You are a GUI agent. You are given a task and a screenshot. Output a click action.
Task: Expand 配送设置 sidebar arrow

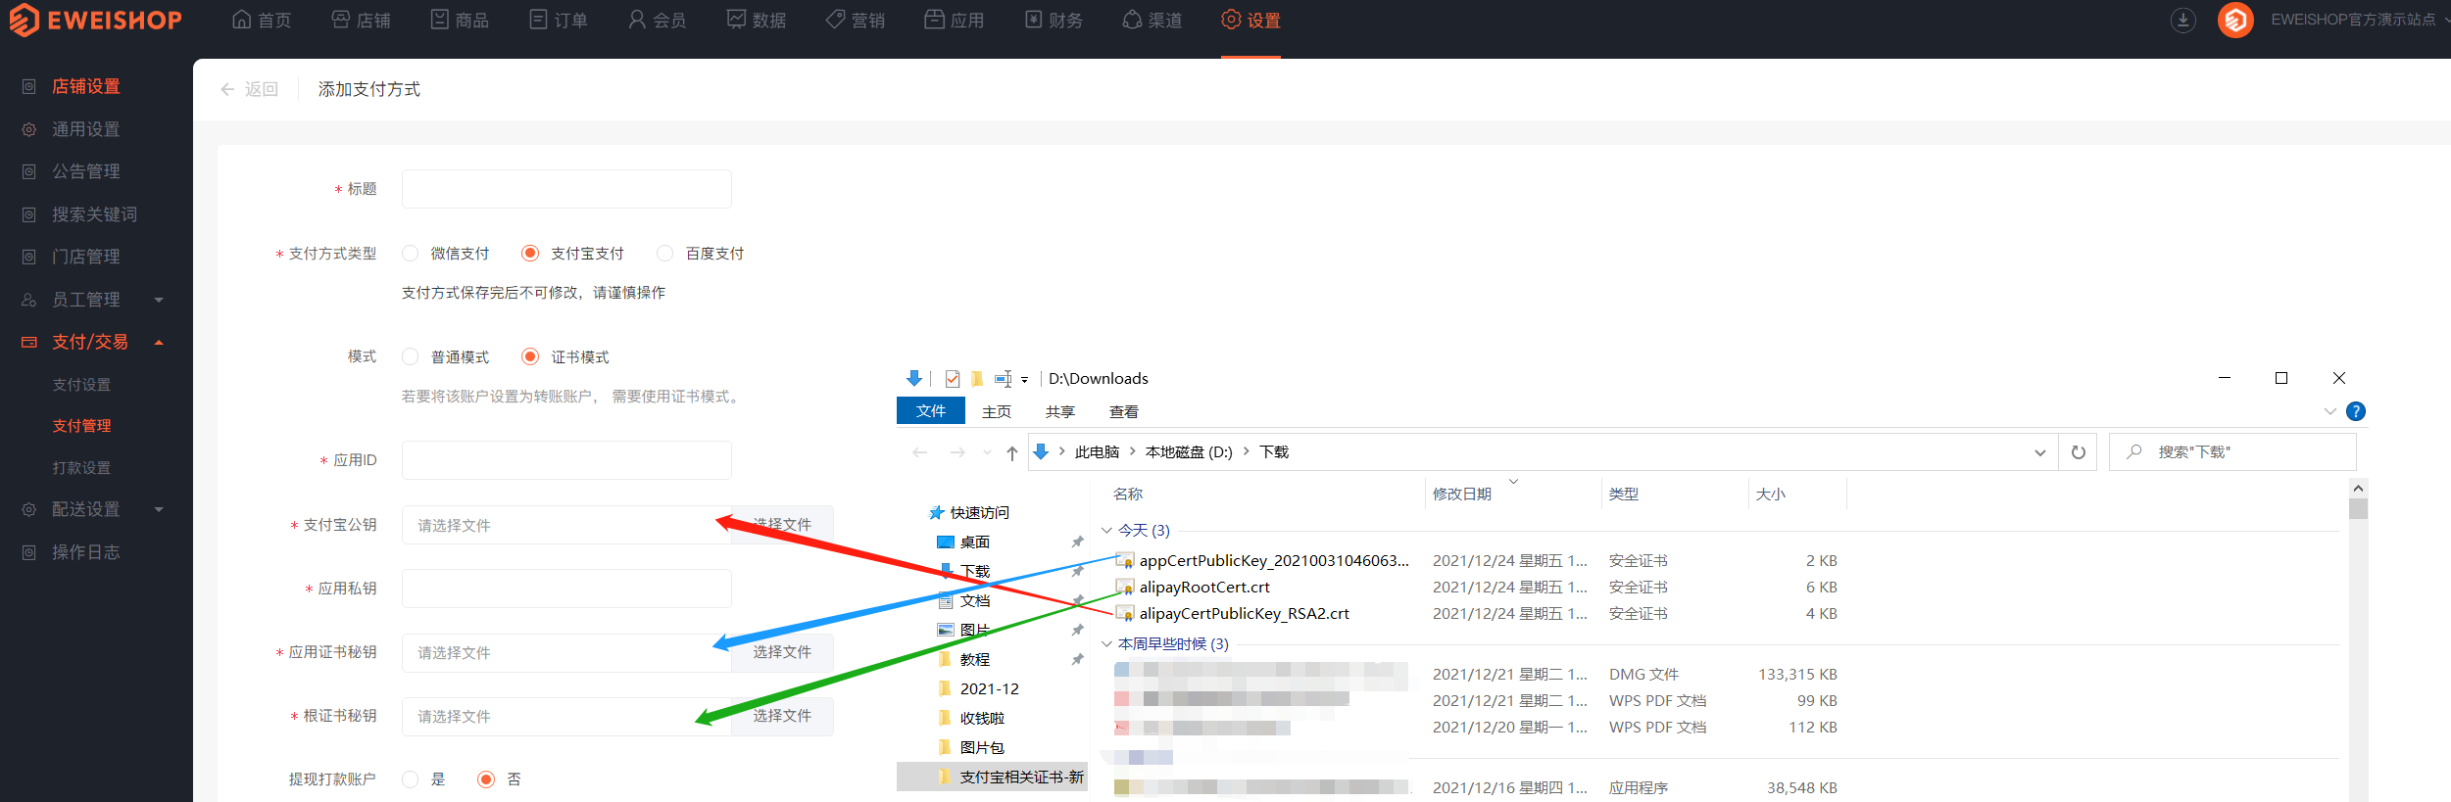pos(159,509)
